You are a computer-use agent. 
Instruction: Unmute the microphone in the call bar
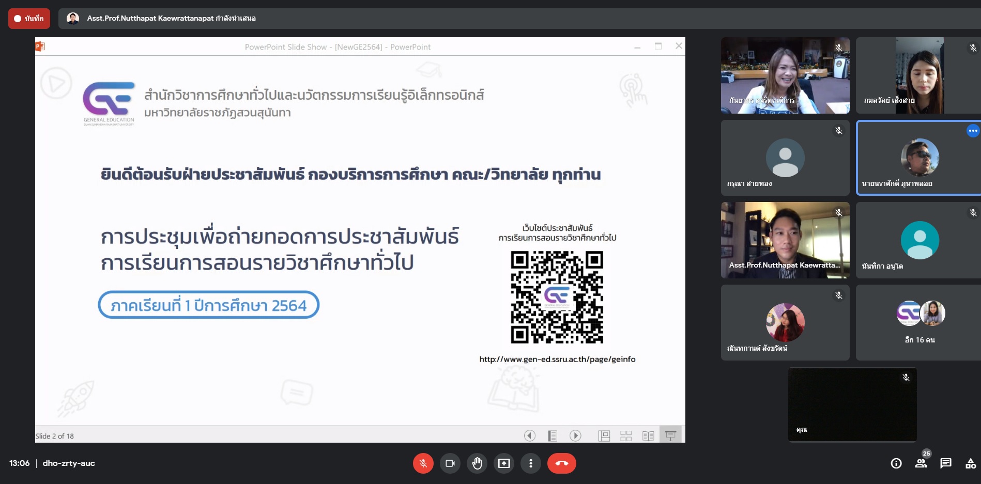pos(423,463)
